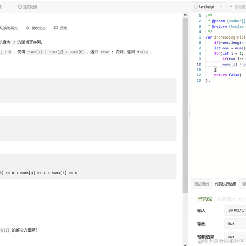246x246 pixels.
Task: Click the inline code 'false' in description
Action: click(142, 52)
